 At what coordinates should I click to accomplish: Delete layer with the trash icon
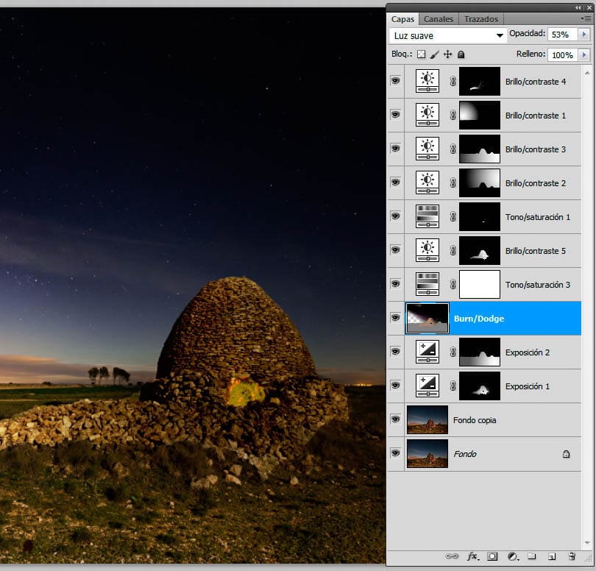coord(572,557)
